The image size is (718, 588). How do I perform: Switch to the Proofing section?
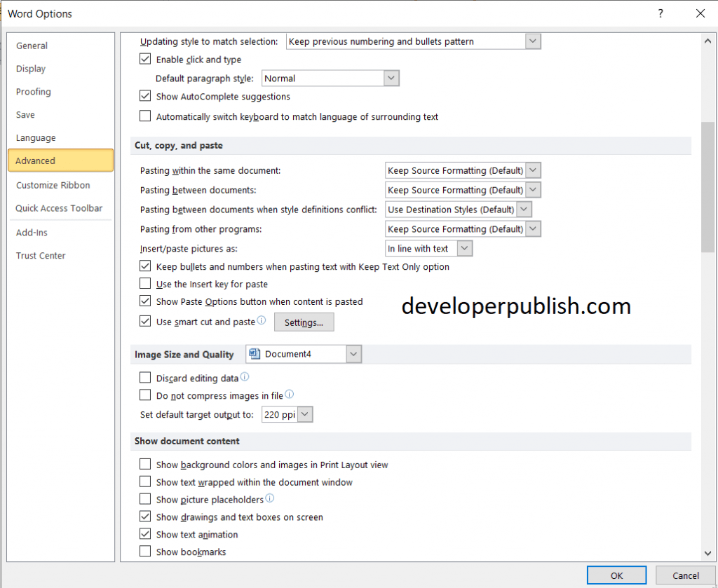coord(33,91)
